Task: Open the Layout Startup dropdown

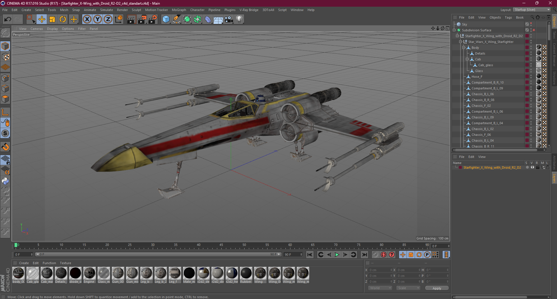Action: coord(532,10)
